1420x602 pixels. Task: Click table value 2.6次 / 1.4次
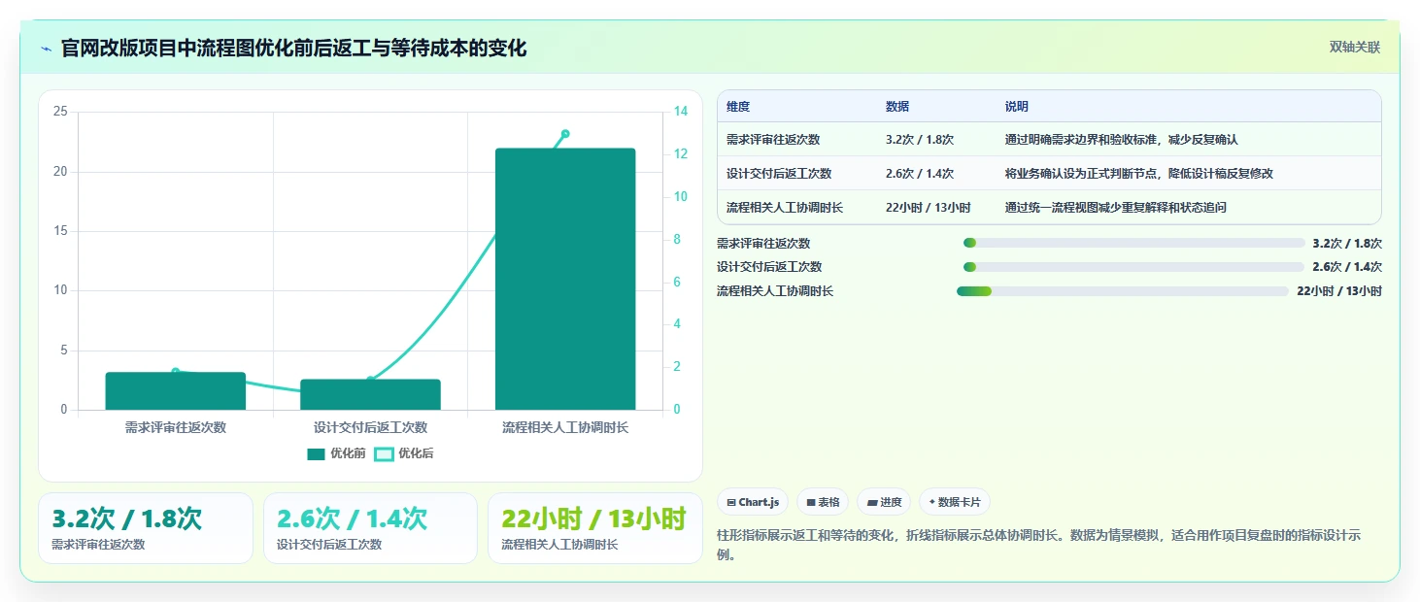click(x=920, y=174)
